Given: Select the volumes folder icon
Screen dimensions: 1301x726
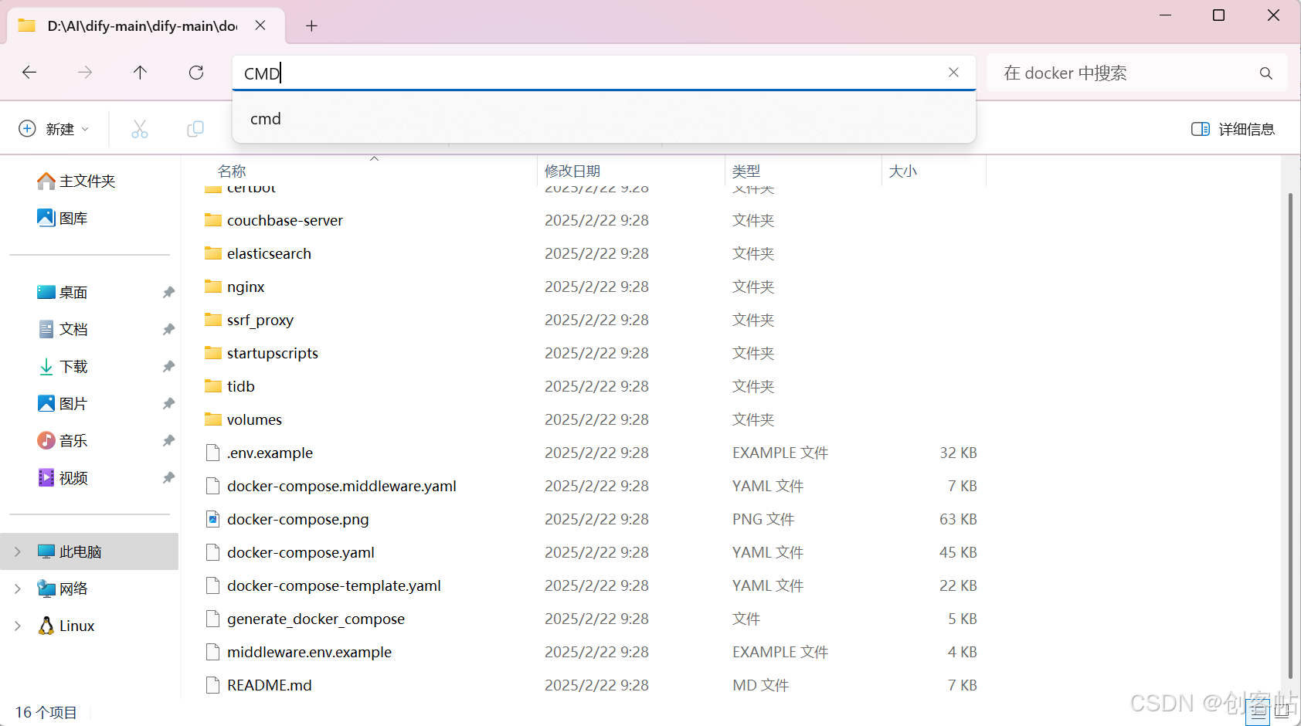Looking at the screenshot, I should (x=213, y=419).
